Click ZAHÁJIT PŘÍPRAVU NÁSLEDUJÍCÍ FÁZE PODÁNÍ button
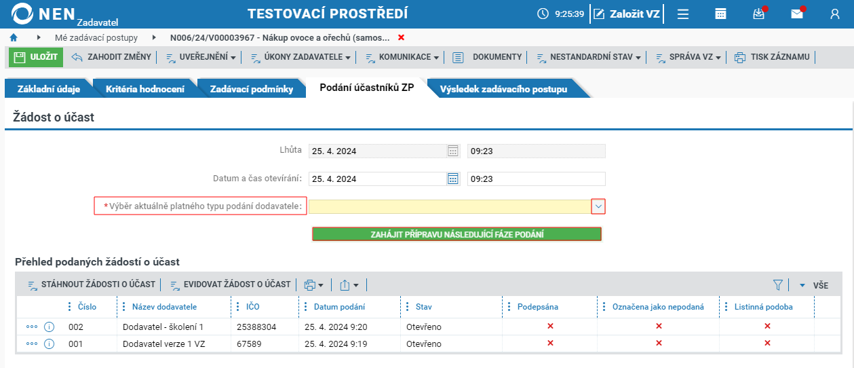Image resolution: width=854 pixels, height=368 pixels. click(x=457, y=234)
